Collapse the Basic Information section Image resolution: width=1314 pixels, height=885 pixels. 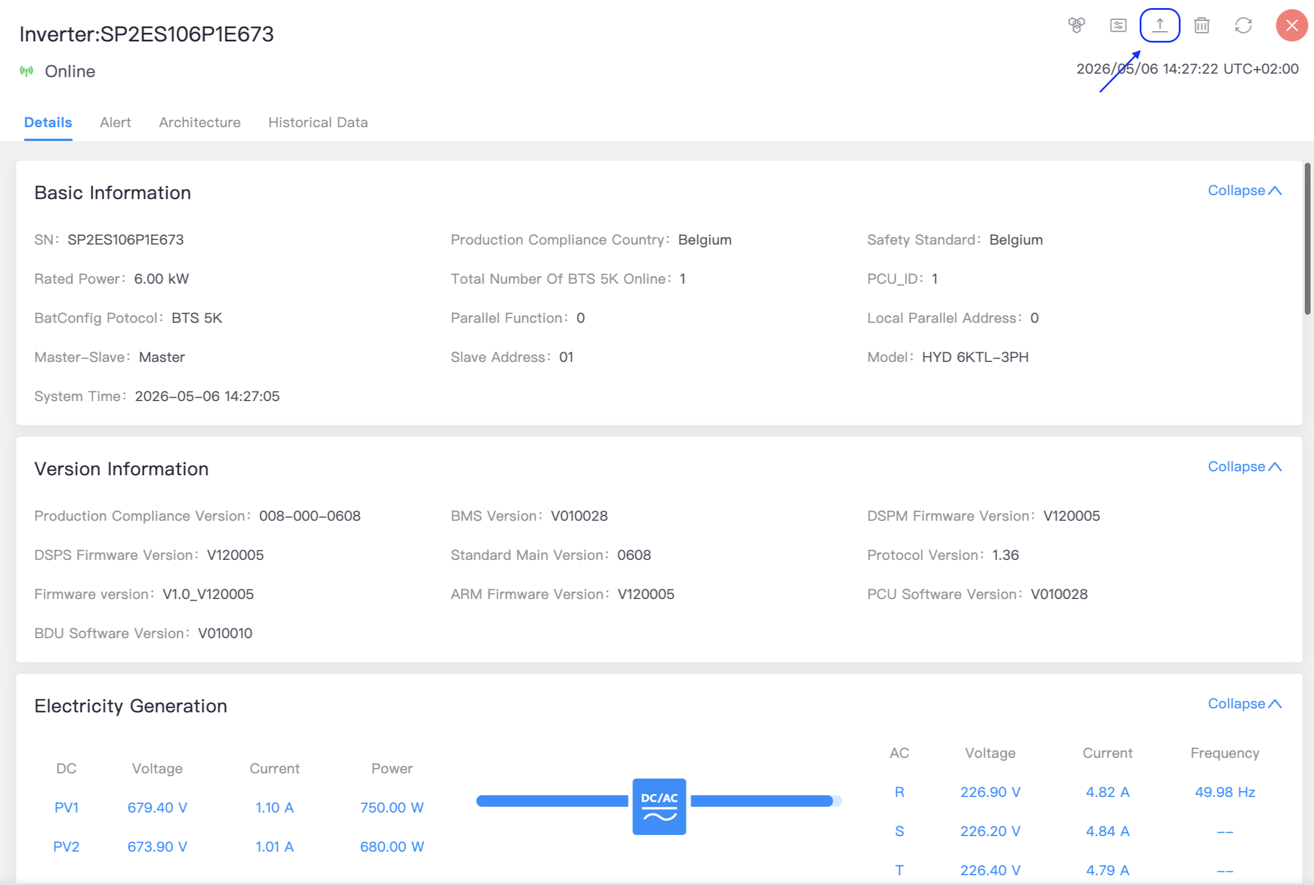1244,190
